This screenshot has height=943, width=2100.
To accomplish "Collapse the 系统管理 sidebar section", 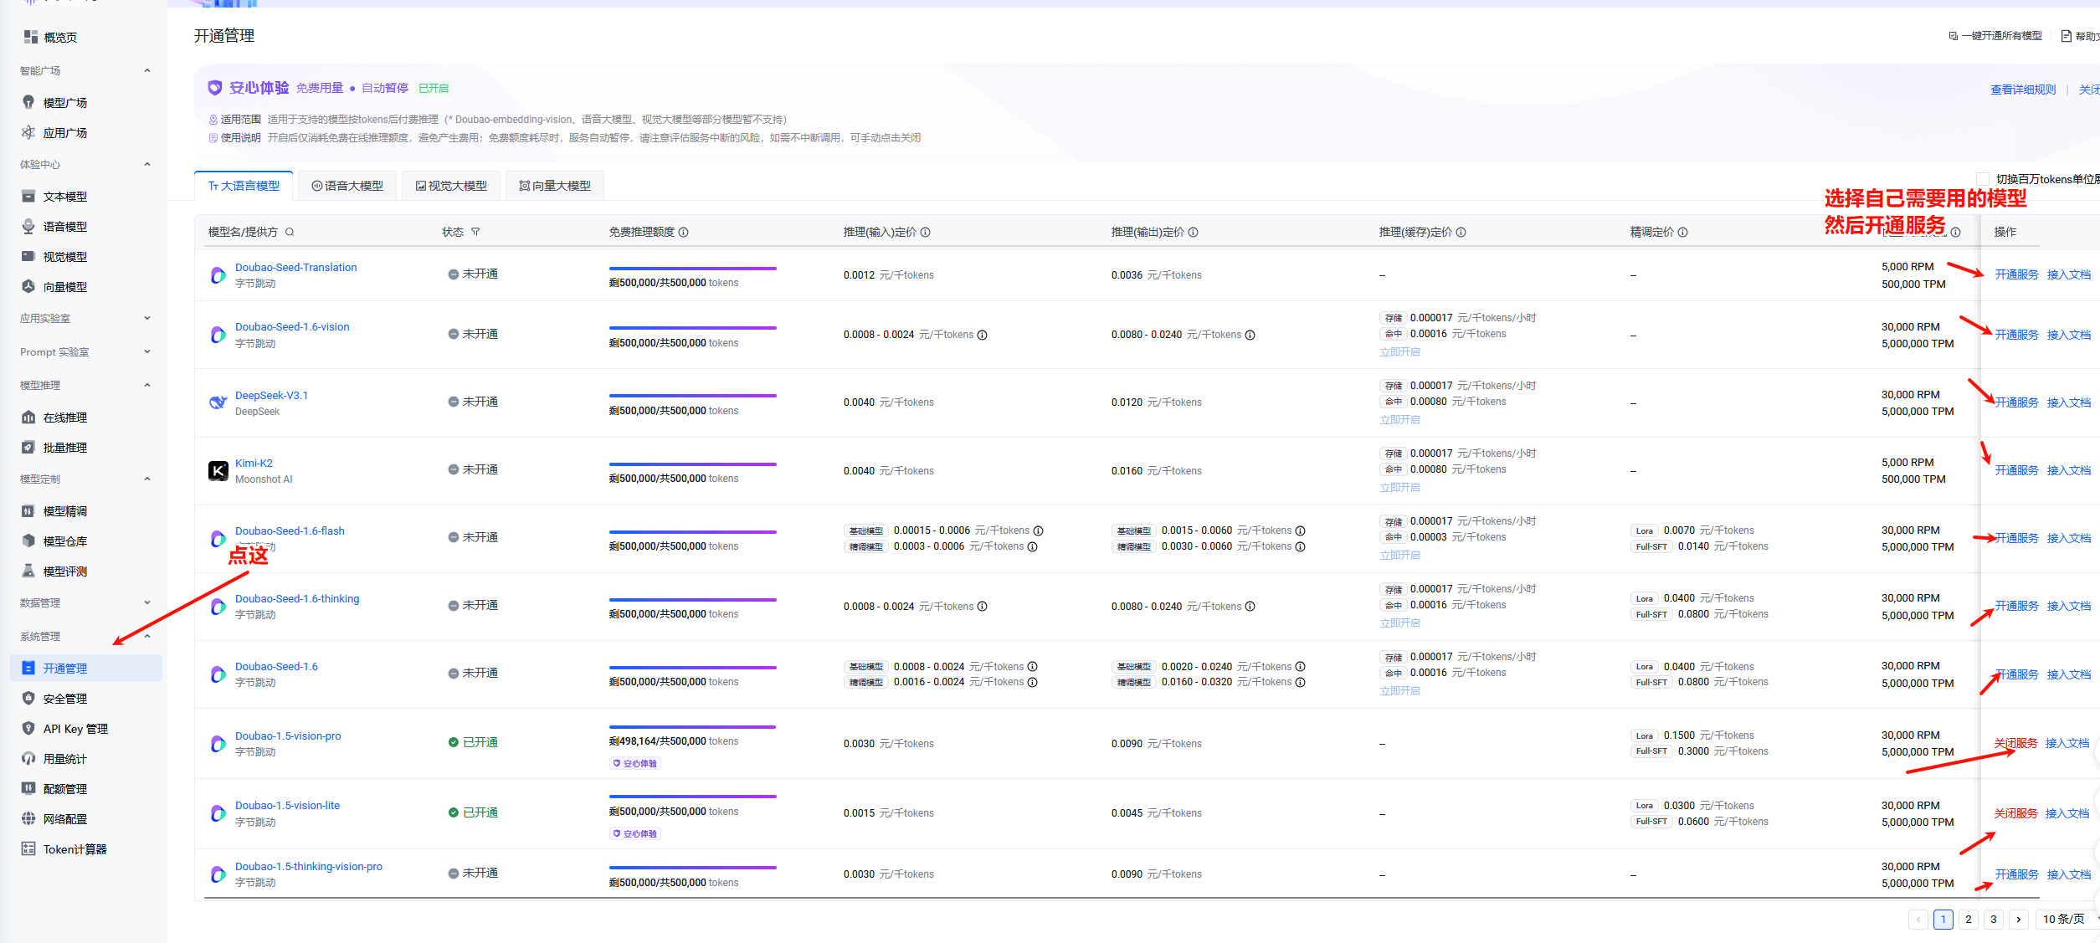I will click(147, 637).
